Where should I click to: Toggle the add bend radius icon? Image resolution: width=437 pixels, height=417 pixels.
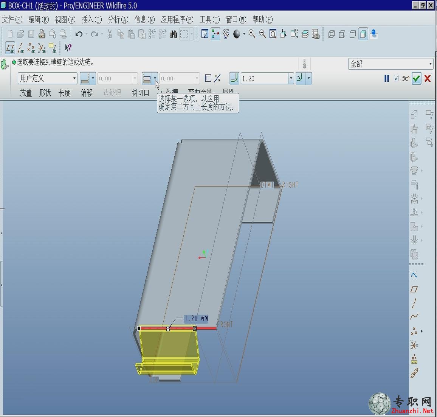click(234, 78)
